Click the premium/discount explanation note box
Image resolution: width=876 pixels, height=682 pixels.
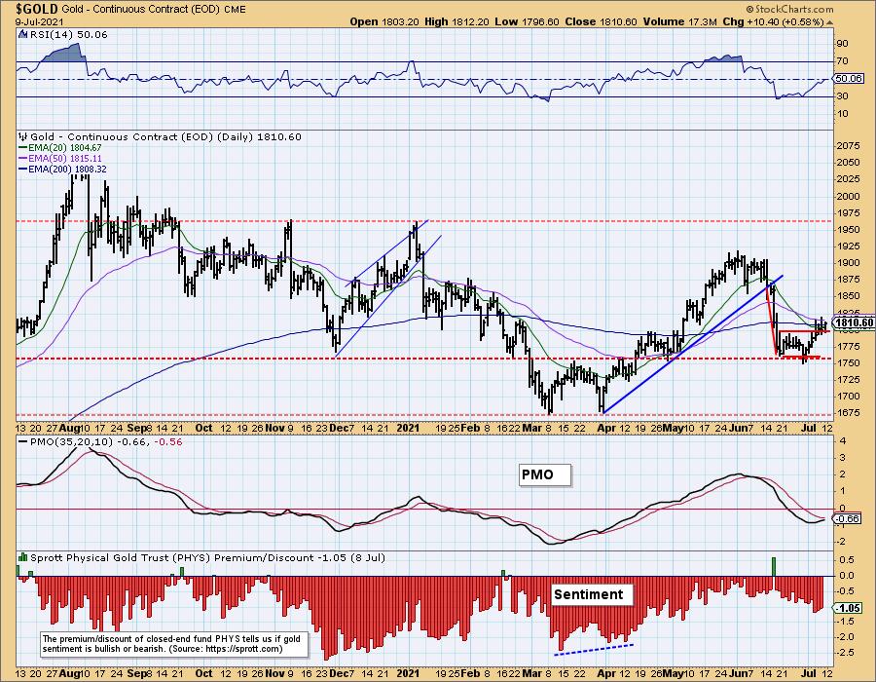tap(174, 644)
